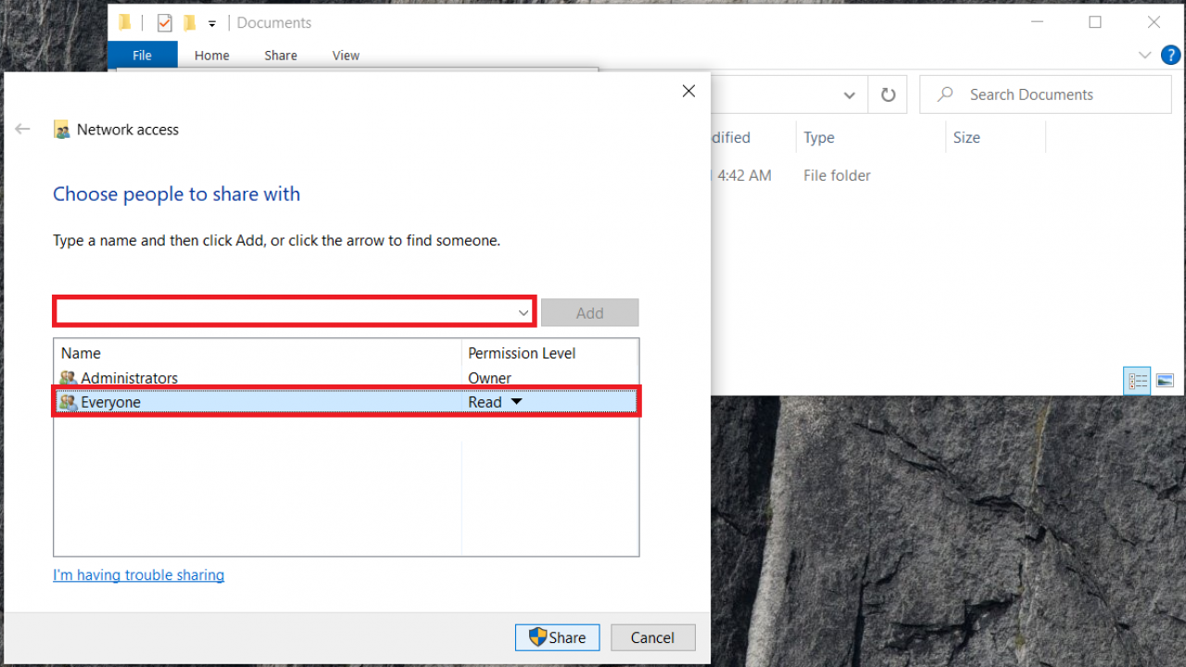The image size is (1186, 667).
Task: Close the Documents Explorer window
Action: click(x=1154, y=22)
